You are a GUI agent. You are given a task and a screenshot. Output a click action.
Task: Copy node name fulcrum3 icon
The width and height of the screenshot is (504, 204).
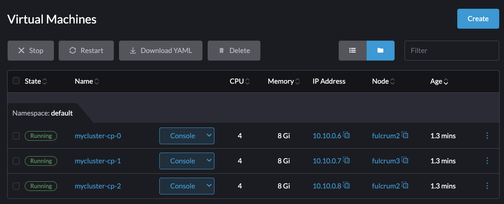(405, 160)
